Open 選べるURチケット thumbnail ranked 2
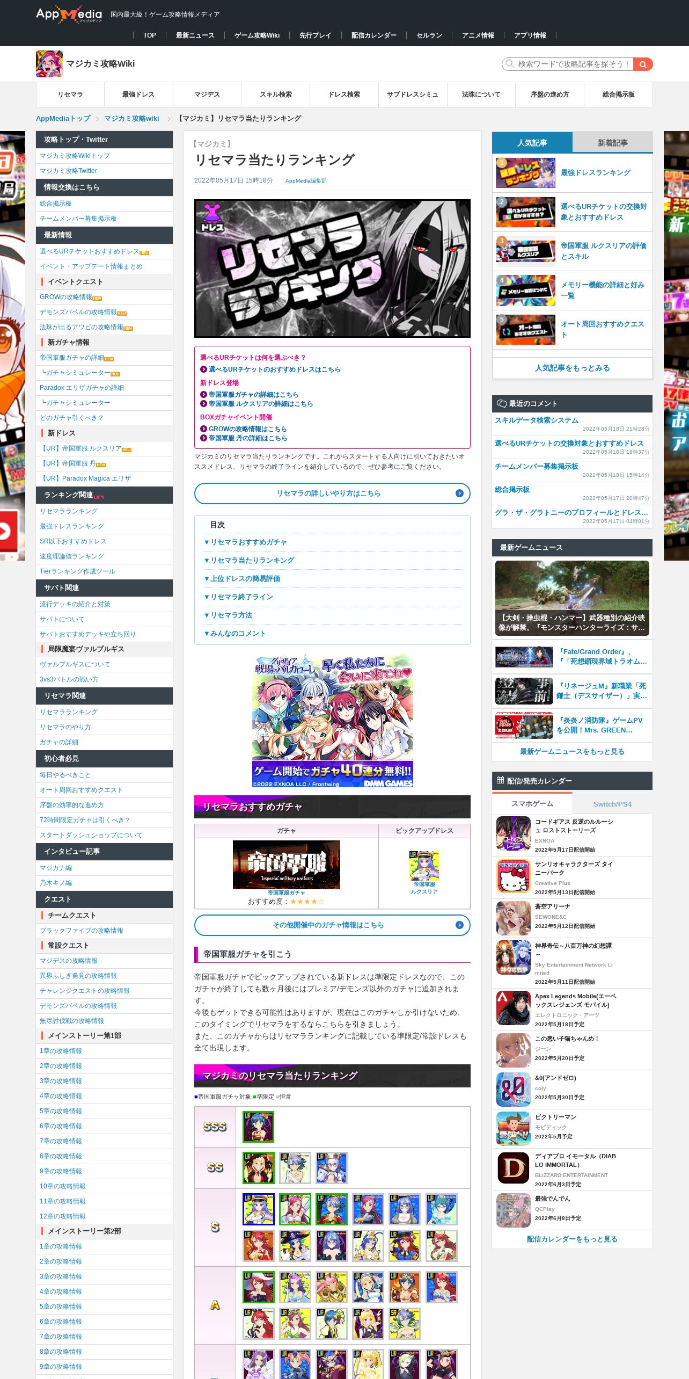The width and height of the screenshot is (689, 1379). (526, 212)
